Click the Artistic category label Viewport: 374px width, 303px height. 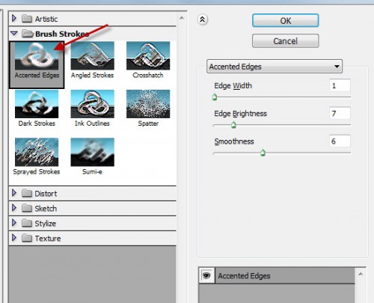[x=46, y=19]
